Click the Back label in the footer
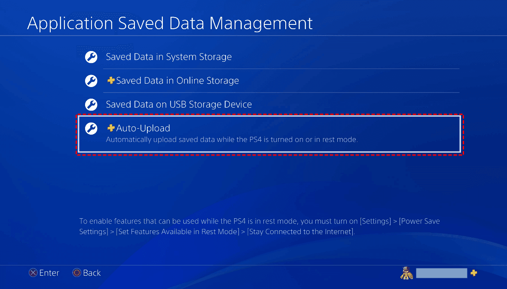507x289 pixels. click(x=92, y=273)
